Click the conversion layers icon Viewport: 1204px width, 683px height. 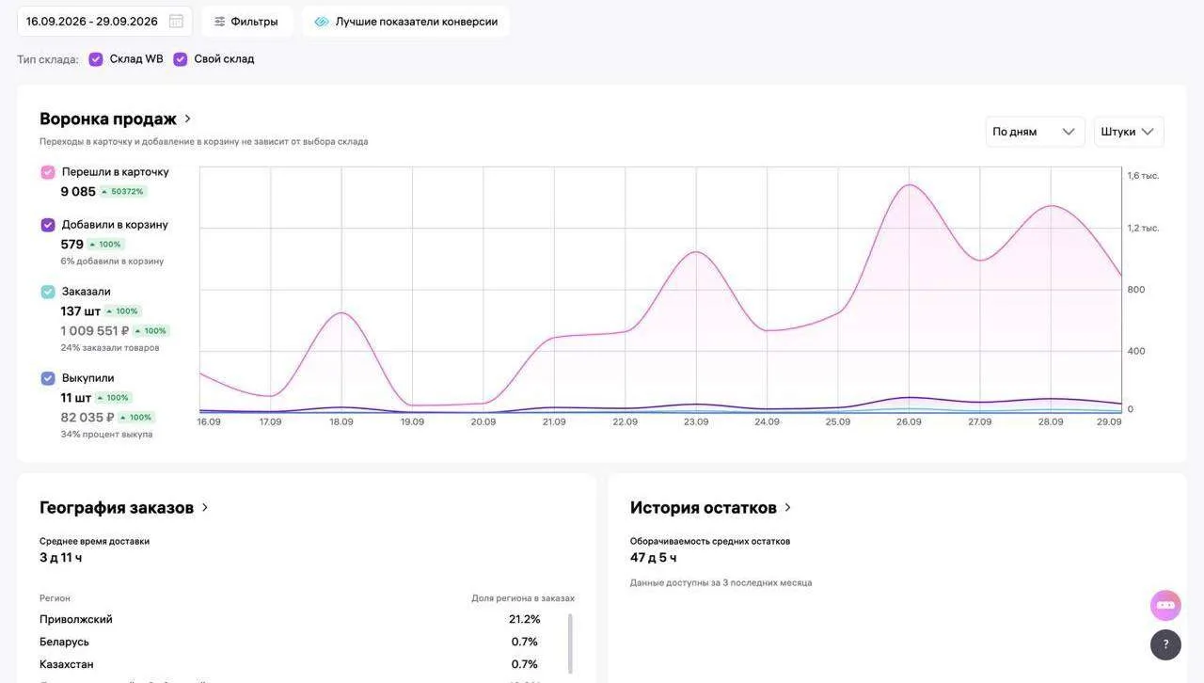tap(322, 22)
